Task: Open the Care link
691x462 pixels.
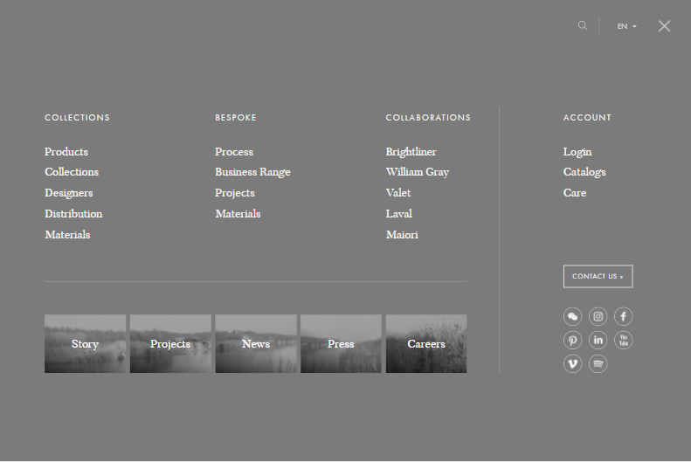Action: pyautogui.click(x=575, y=193)
